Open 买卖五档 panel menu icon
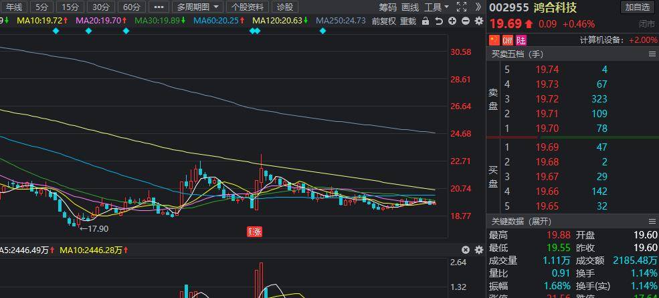 point(652,54)
